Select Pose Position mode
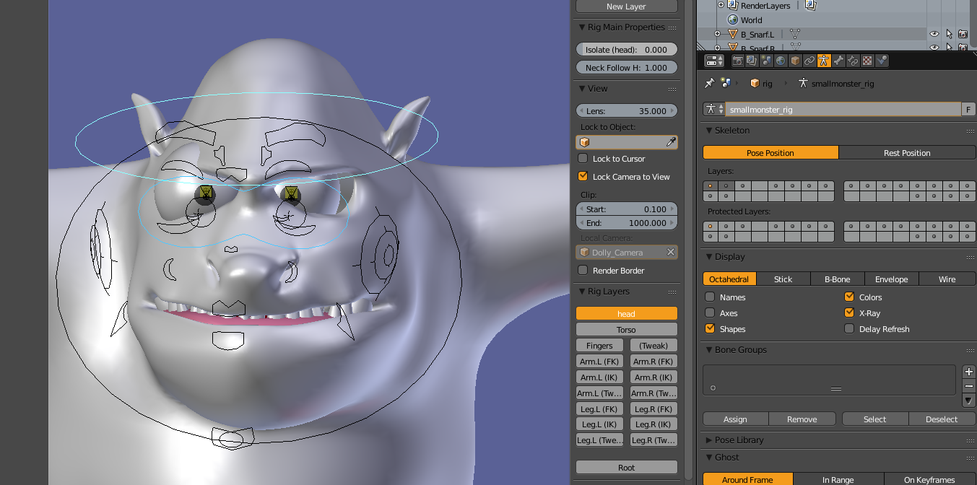 click(x=770, y=153)
